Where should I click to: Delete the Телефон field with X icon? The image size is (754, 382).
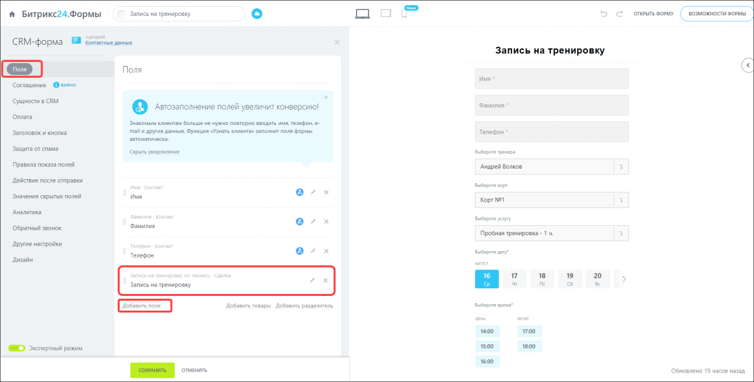326,251
